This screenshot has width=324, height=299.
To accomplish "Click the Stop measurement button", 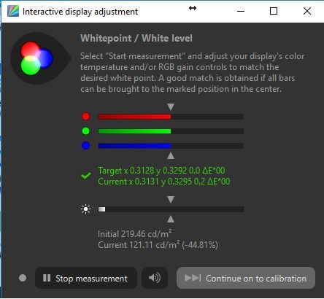I will tap(86, 278).
